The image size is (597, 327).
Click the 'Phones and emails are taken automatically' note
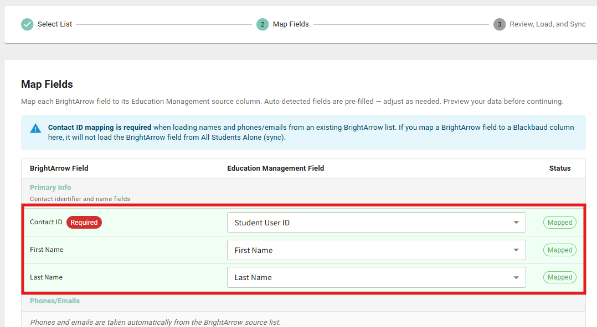155,322
